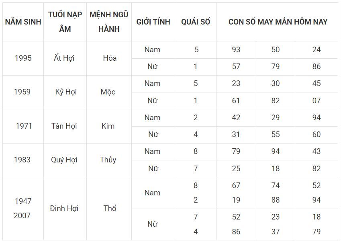Click lucky number 93 in the table

[x=236, y=49]
